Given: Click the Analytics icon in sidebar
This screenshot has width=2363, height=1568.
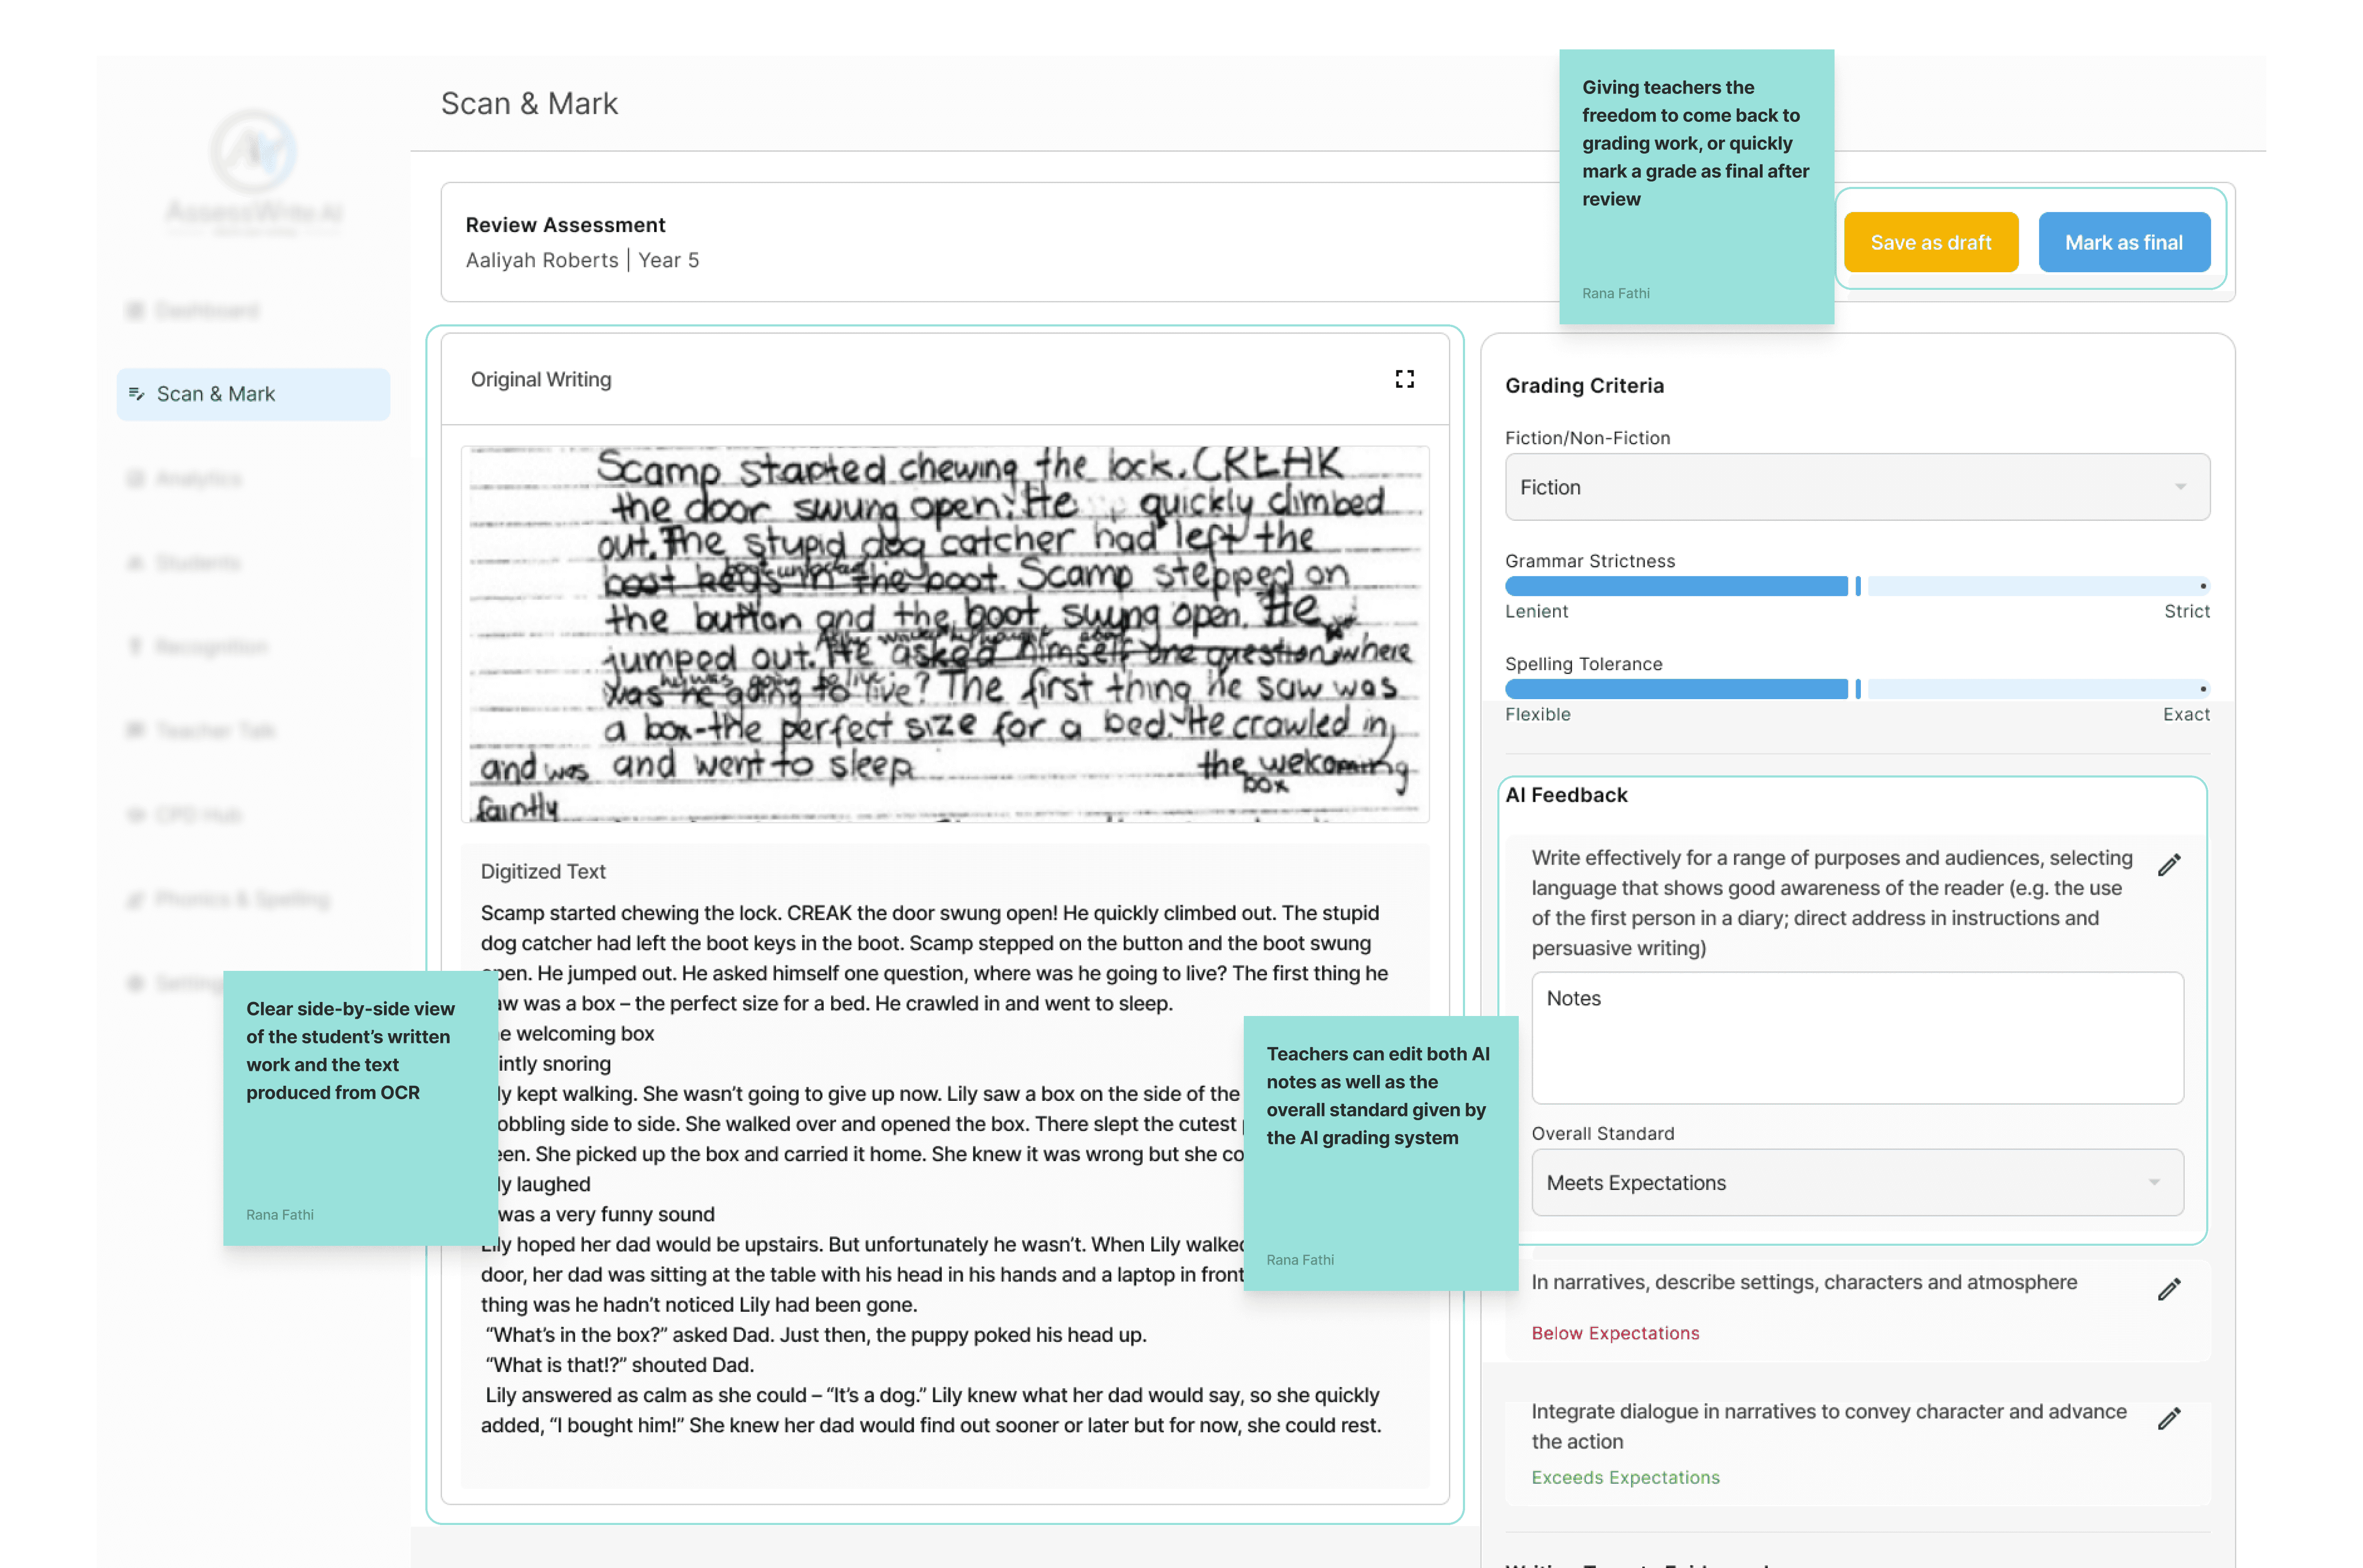Looking at the screenshot, I should (x=135, y=479).
